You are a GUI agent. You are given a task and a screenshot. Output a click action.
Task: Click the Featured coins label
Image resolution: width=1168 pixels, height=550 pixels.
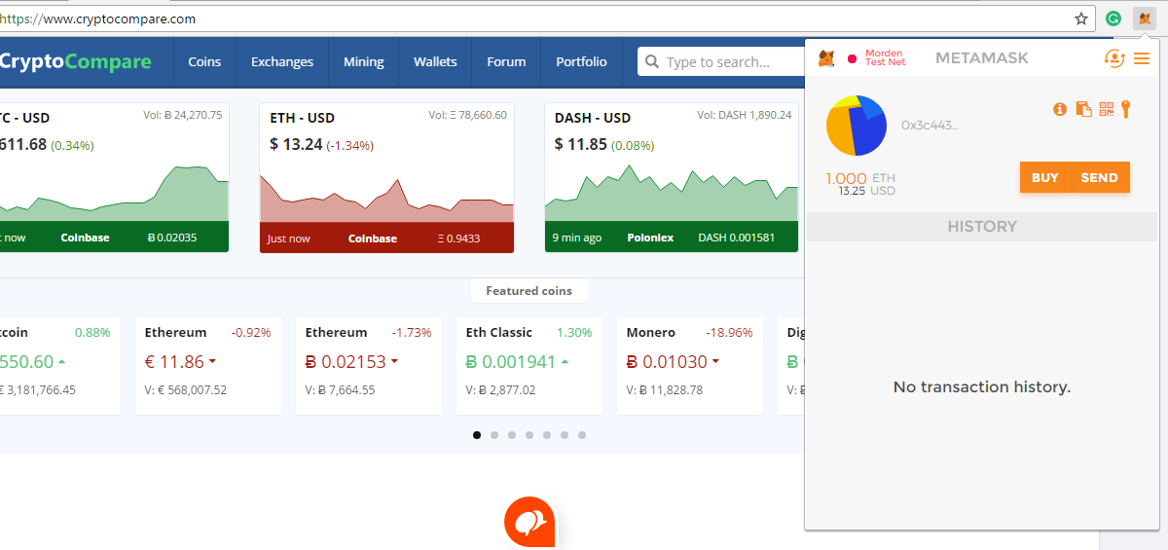(529, 291)
